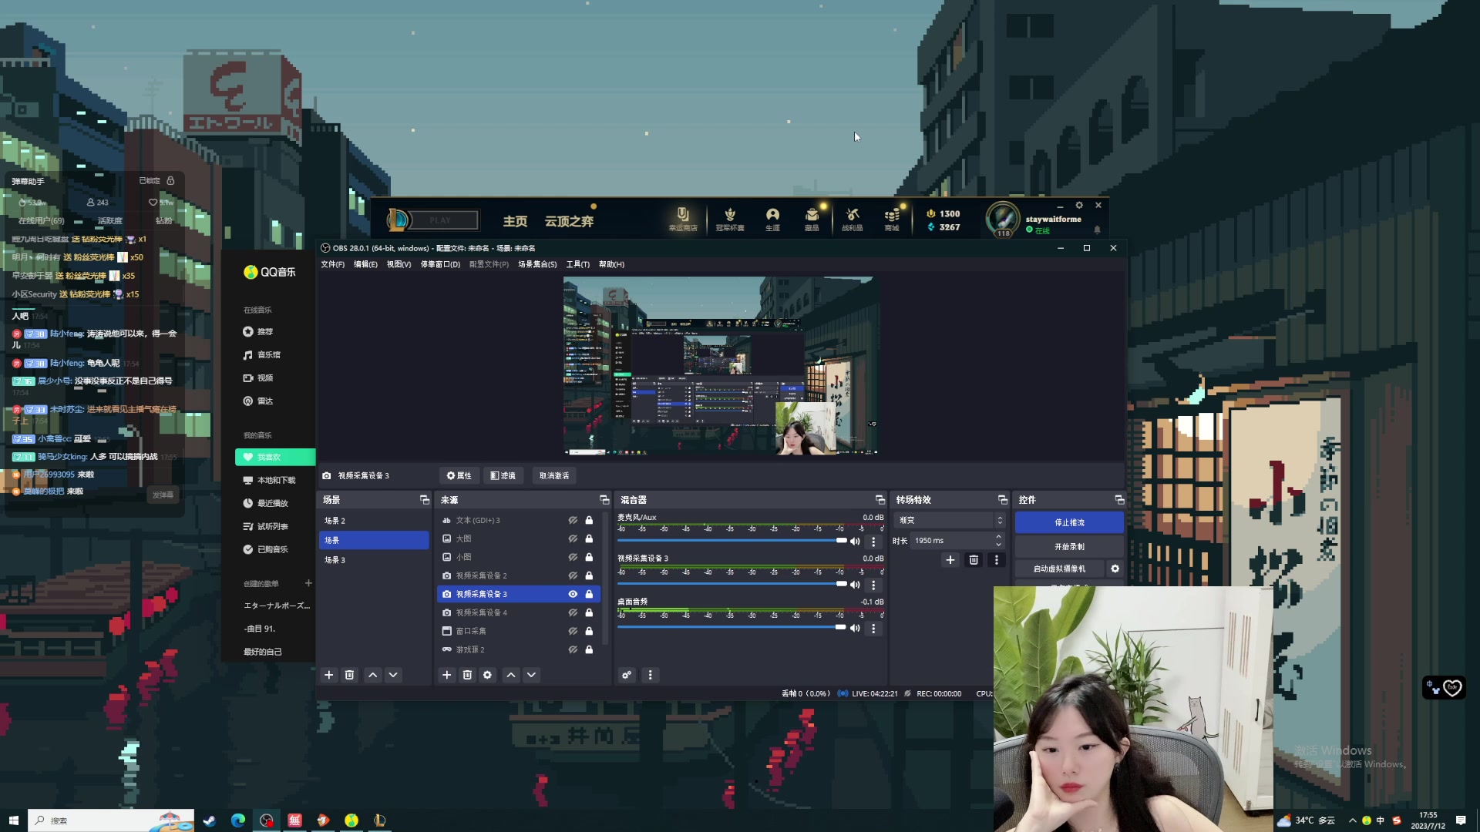Viewport: 1480px width, 832px height.
Task: Open source properties gear in Sources toolbar
Action: click(x=487, y=675)
